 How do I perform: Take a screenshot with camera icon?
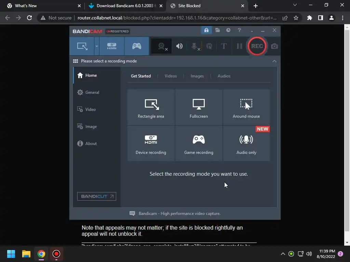274,46
